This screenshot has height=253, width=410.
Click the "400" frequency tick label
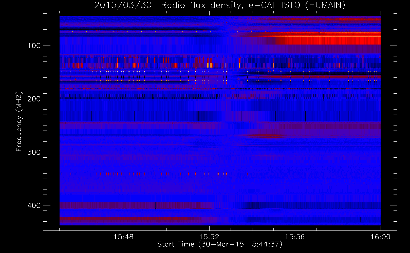(34, 205)
